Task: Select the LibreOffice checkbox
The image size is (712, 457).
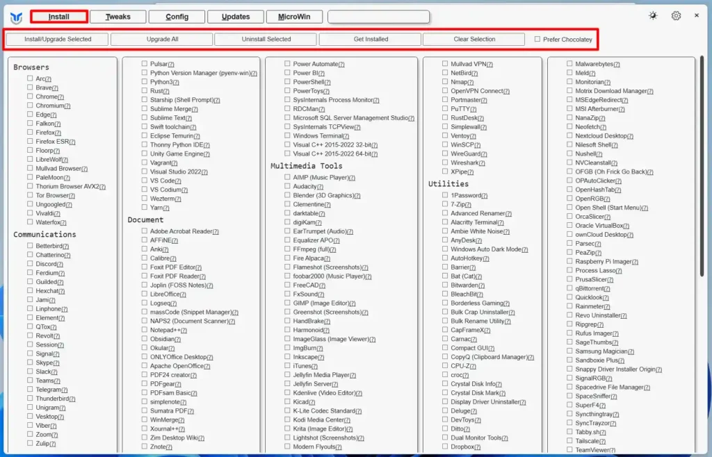Action: click(x=145, y=294)
